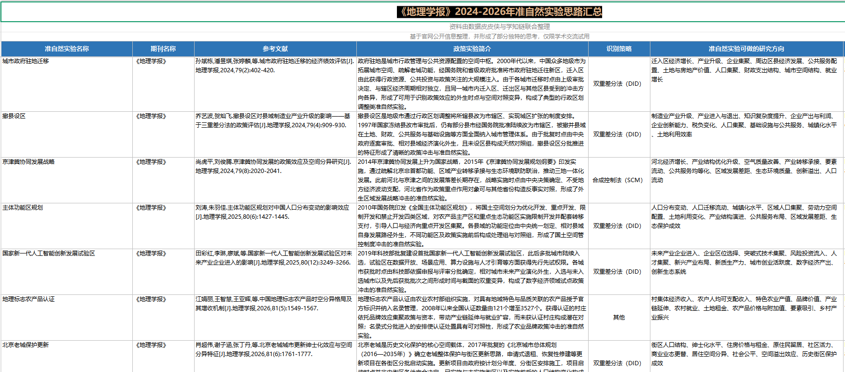Click the cell 京津冀协同发展战略
Viewport: 845px width, 372px height.
67,180
